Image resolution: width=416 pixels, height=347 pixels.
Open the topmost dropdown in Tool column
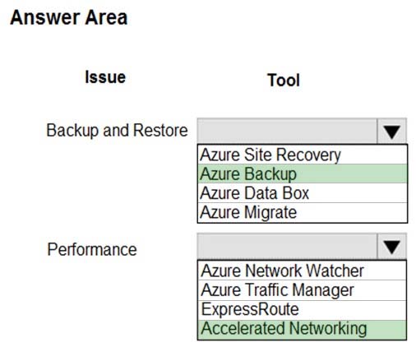click(391, 131)
